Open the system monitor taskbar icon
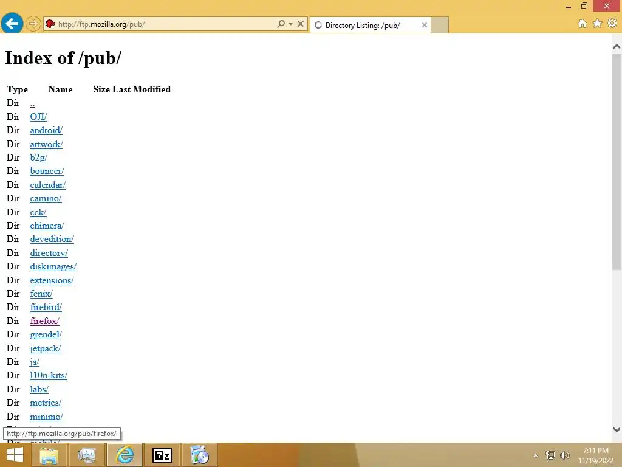622x467 pixels. 87,455
